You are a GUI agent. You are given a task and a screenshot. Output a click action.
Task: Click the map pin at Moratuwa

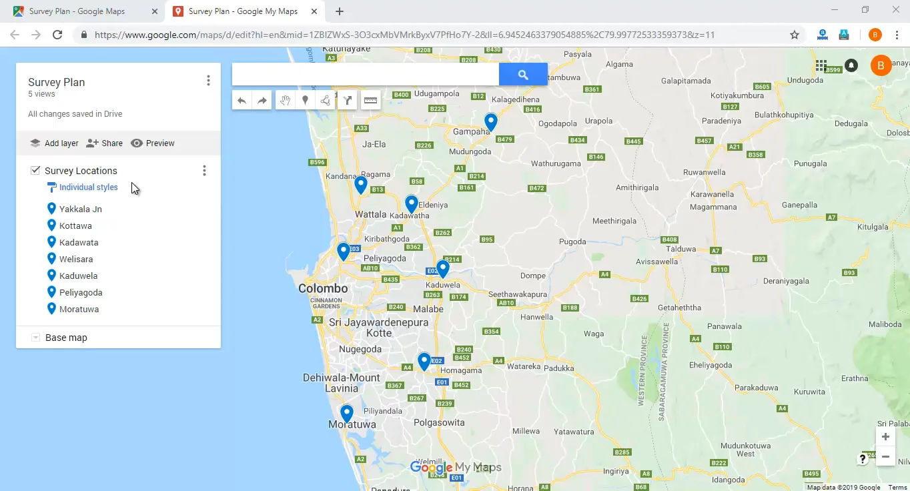point(347,414)
